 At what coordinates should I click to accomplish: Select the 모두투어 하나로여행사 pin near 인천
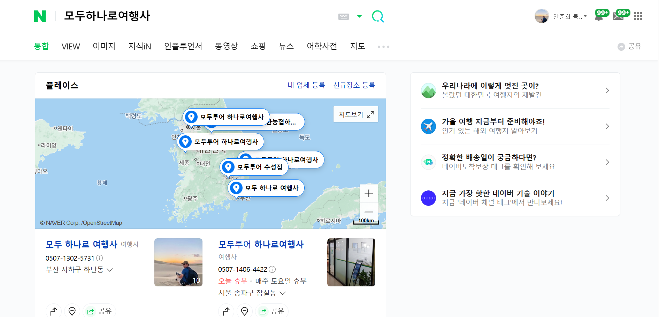(x=221, y=142)
